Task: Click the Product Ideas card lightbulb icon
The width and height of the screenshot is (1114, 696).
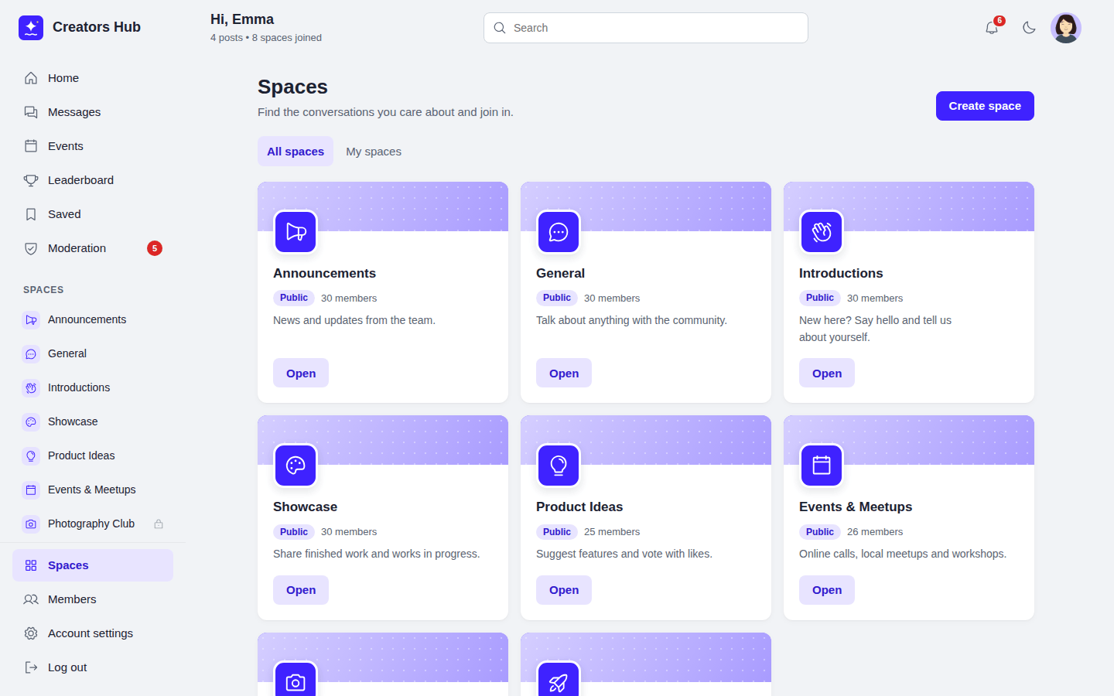Action: (x=559, y=466)
